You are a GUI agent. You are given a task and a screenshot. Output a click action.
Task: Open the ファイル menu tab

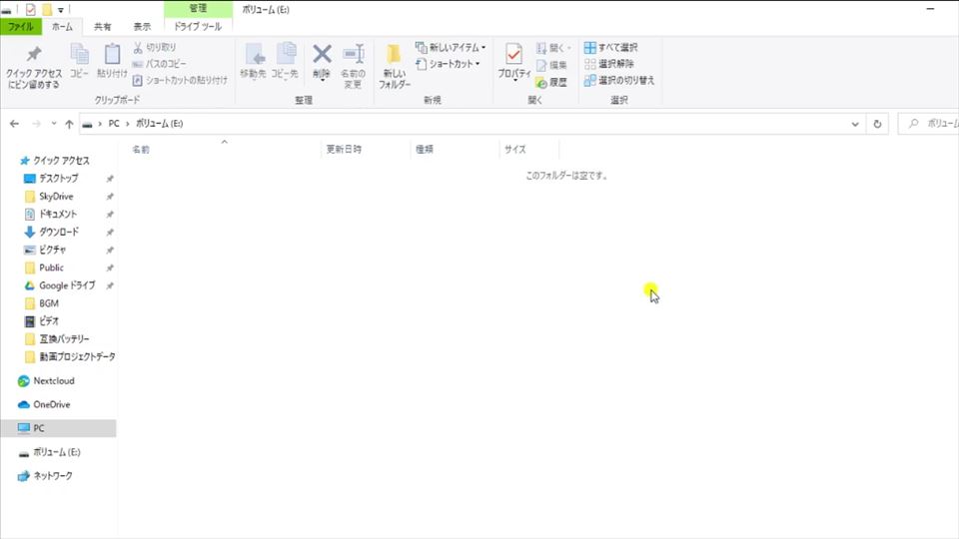(x=20, y=27)
